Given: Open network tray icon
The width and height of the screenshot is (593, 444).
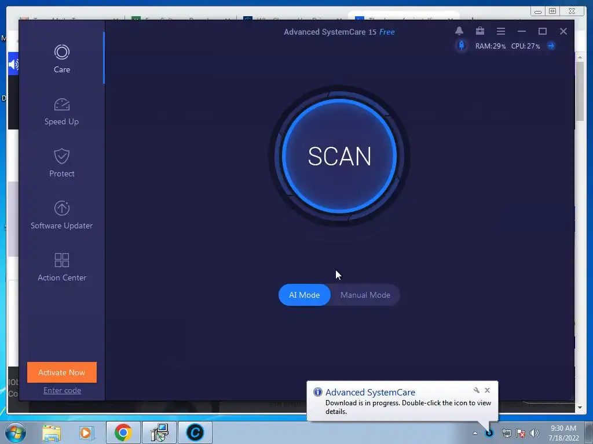Looking at the screenshot, I should pos(506,433).
